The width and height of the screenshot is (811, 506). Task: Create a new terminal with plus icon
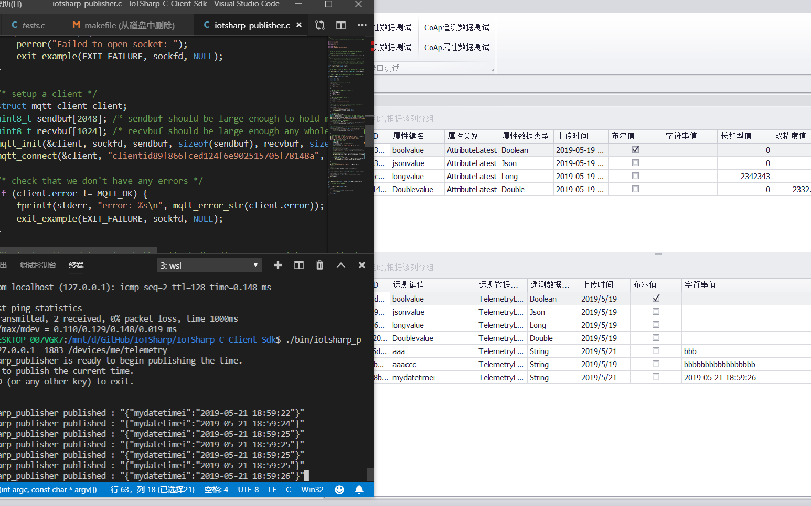(278, 266)
